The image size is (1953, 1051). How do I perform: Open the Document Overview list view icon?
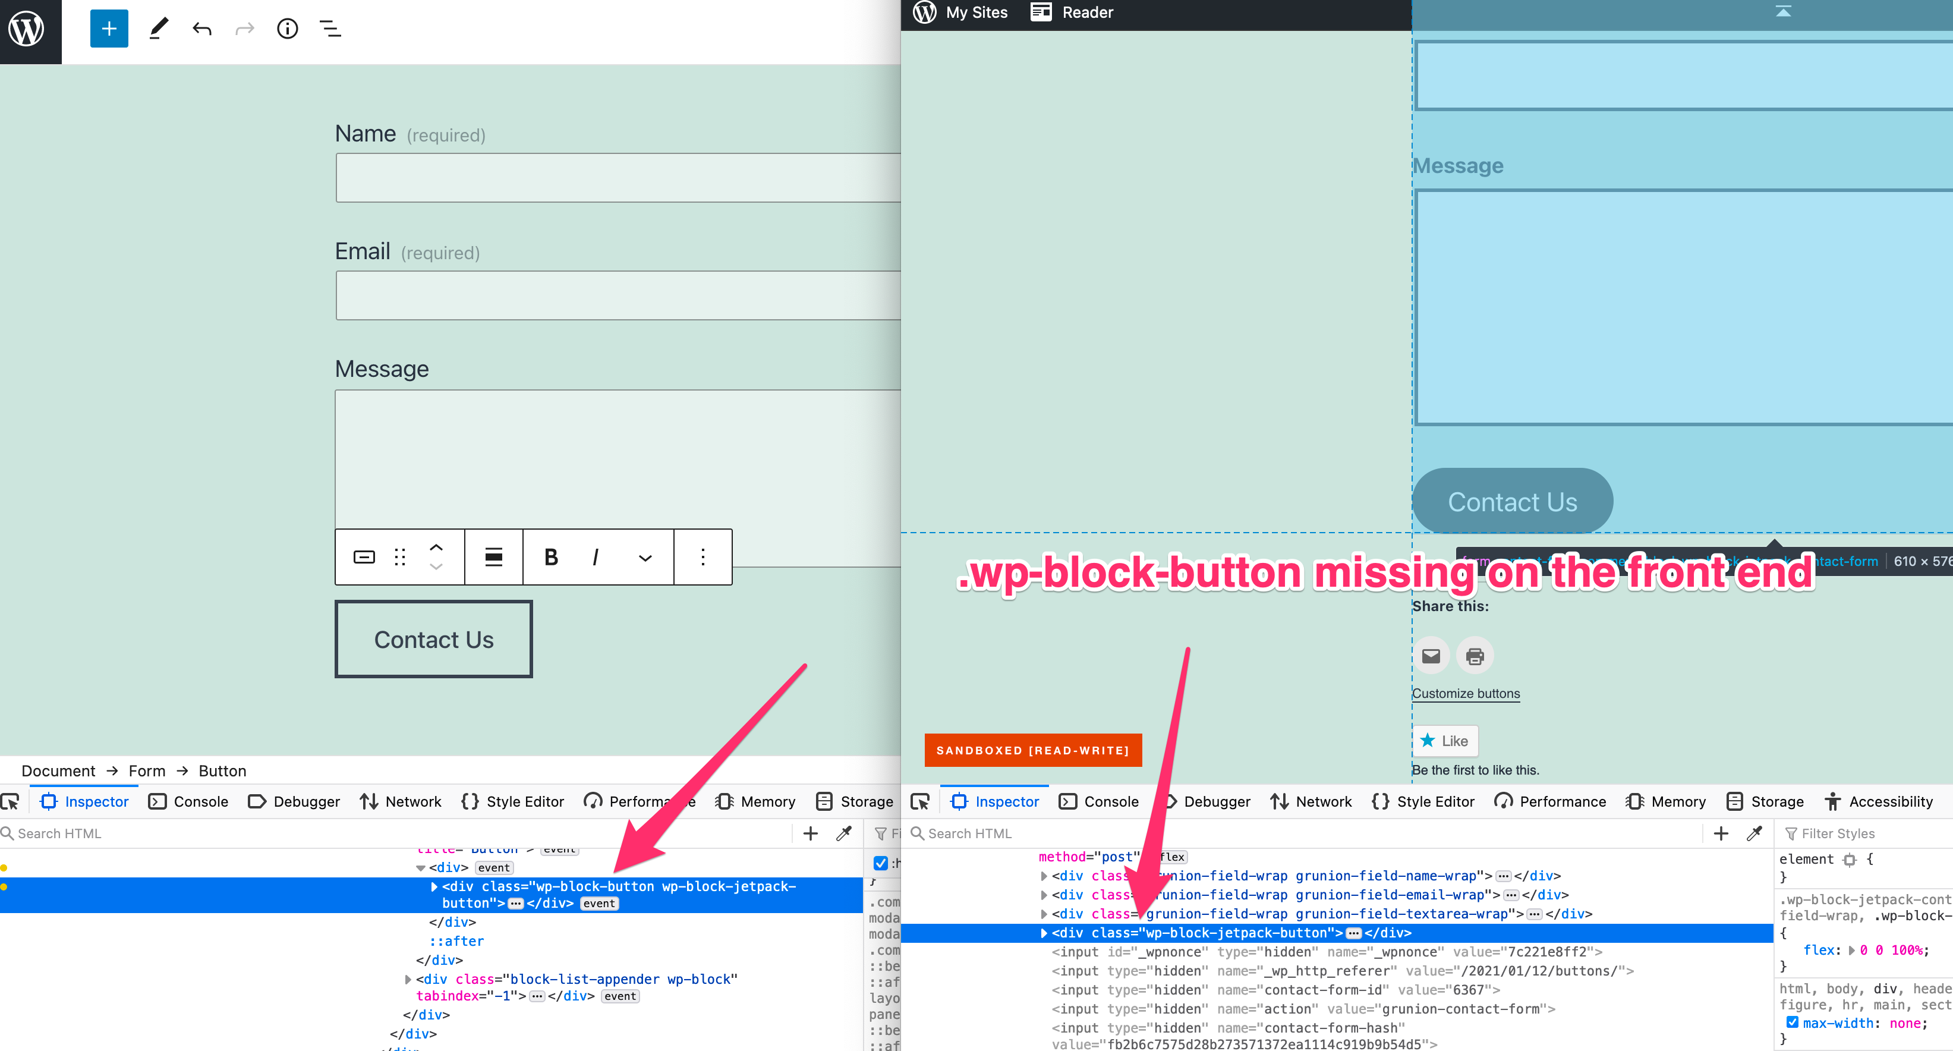330,29
